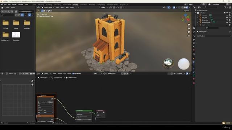Open the Modifier wrench properties tab
This screenshot has width=232, height=130.
(194, 62)
